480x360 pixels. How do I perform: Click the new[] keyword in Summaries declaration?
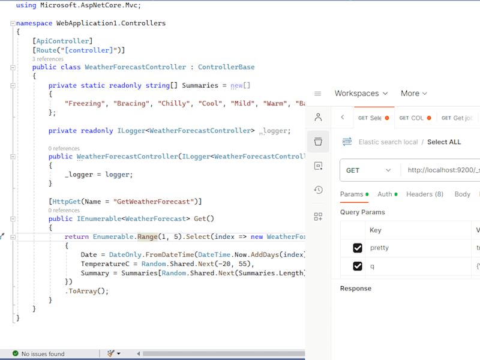pos(241,85)
